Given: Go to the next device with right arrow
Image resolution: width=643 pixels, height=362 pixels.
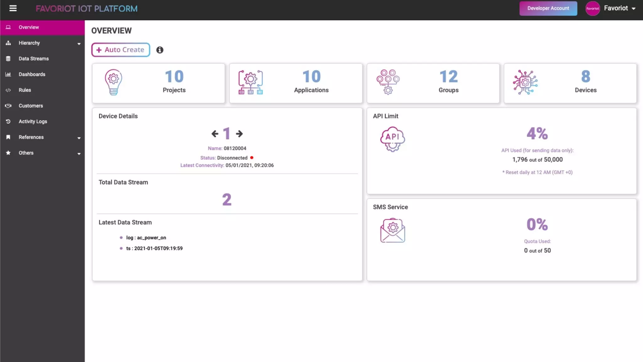Looking at the screenshot, I should coord(239,134).
